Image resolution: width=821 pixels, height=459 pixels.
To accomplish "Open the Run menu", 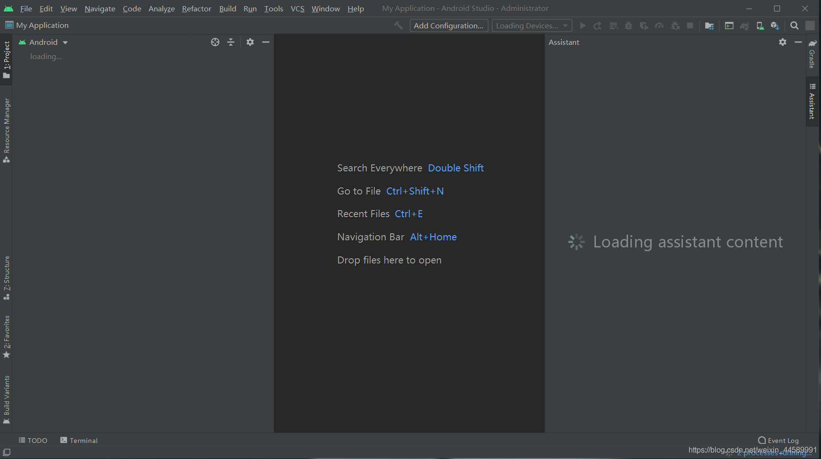I will (250, 8).
